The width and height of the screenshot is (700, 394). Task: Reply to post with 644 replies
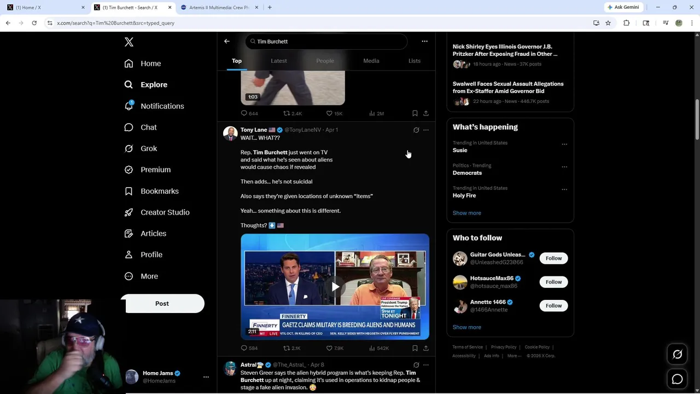point(249,113)
